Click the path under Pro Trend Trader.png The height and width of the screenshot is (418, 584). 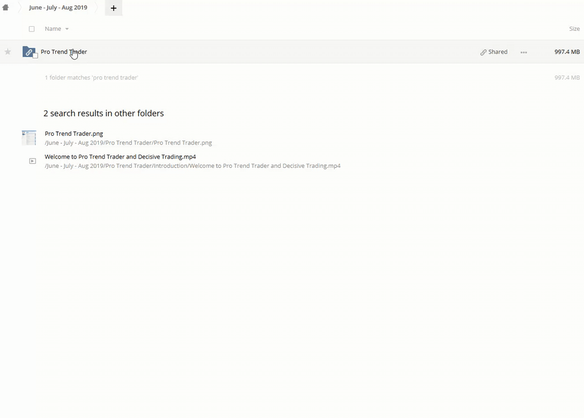click(128, 143)
